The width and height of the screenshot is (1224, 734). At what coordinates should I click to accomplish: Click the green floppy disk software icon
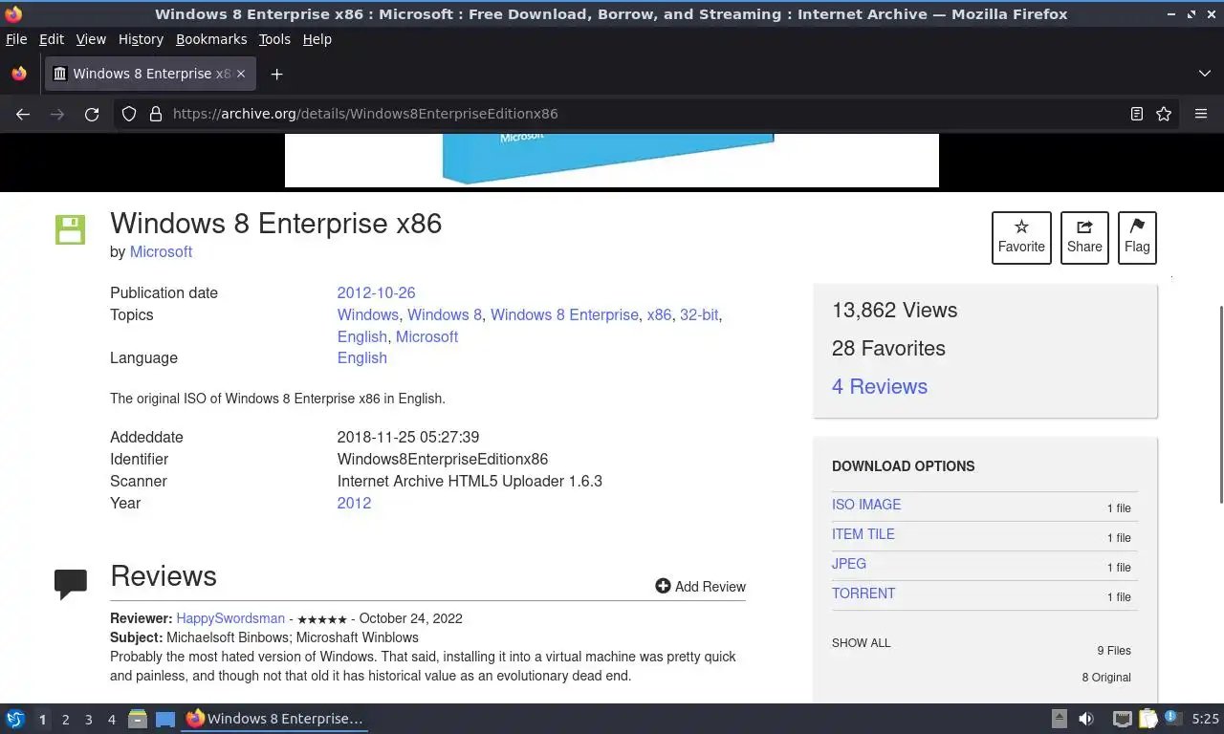click(70, 229)
